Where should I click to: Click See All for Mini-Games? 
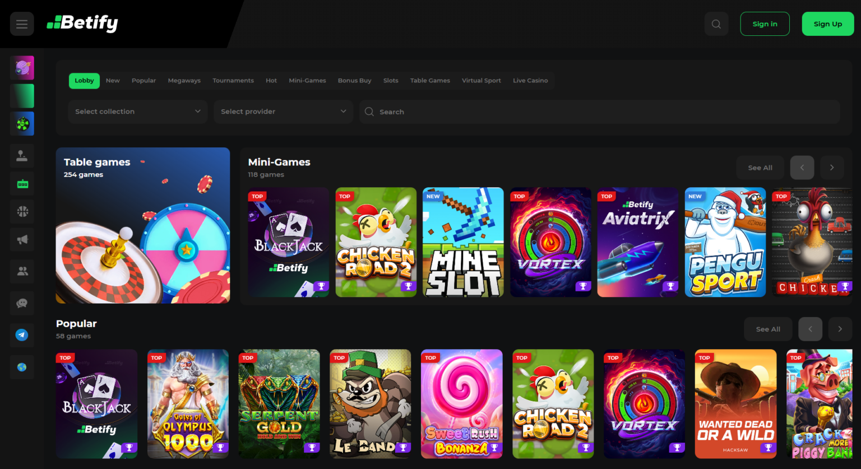pos(760,168)
